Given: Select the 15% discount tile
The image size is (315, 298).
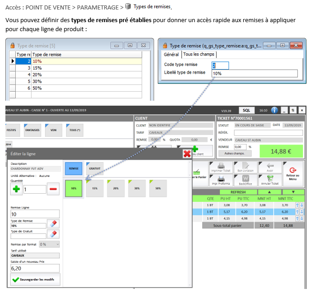Looking at the screenshot, I should click(x=95, y=188).
